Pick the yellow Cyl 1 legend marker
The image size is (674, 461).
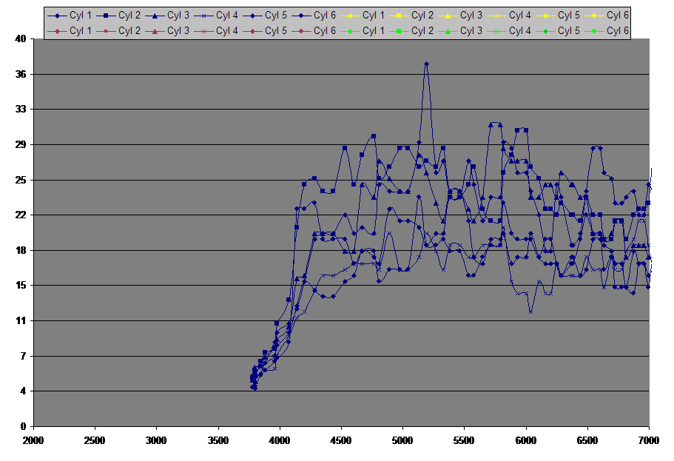[x=351, y=15]
